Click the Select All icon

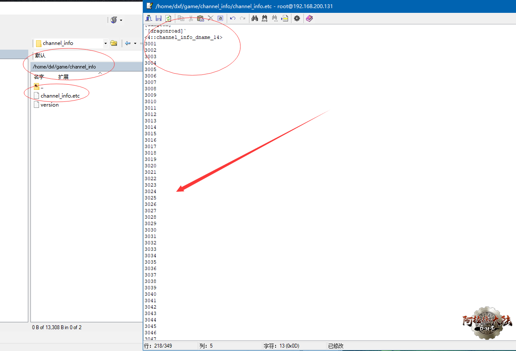tap(220, 18)
